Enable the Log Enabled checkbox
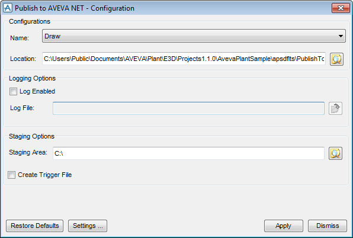 point(13,92)
